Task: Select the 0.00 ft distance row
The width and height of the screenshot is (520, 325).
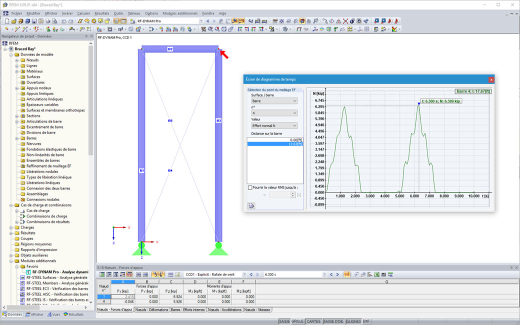Action: click(274, 139)
